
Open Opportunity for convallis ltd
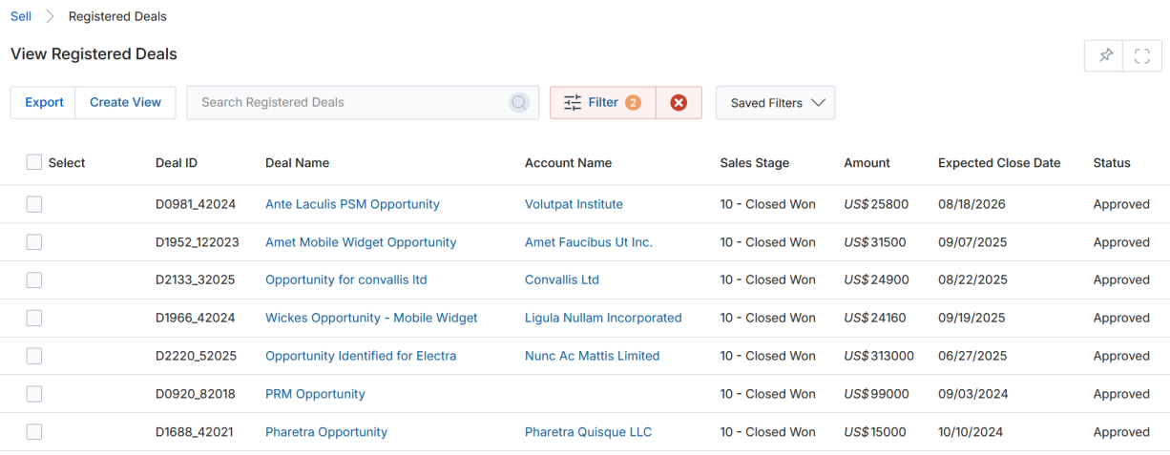(346, 279)
